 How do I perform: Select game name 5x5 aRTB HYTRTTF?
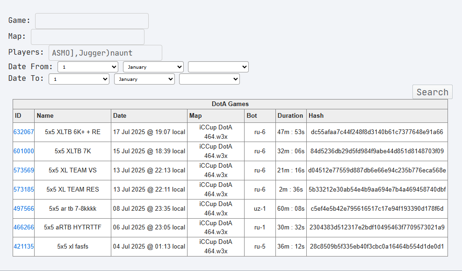tap(73, 228)
